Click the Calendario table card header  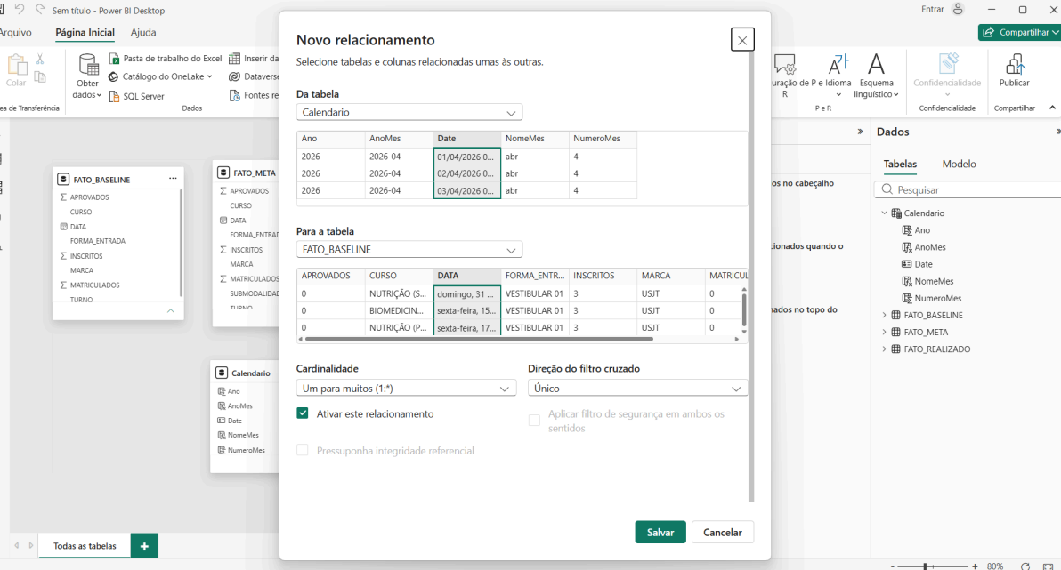point(245,373)
